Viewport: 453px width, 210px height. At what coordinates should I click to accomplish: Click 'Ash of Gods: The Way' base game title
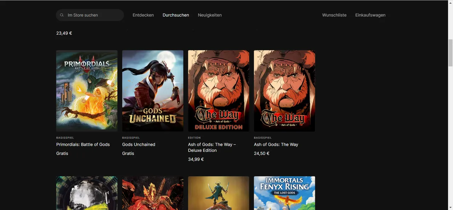(276, 144)
